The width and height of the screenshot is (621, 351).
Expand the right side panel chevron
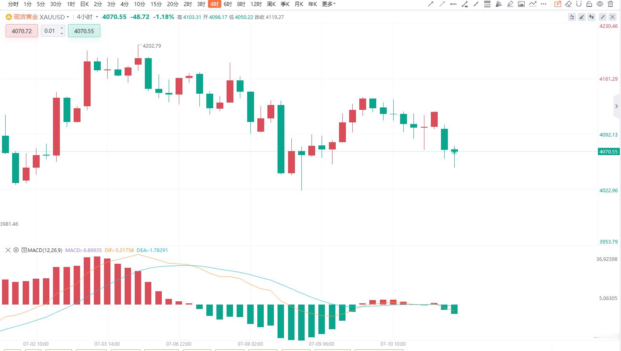tap(617, 106)
